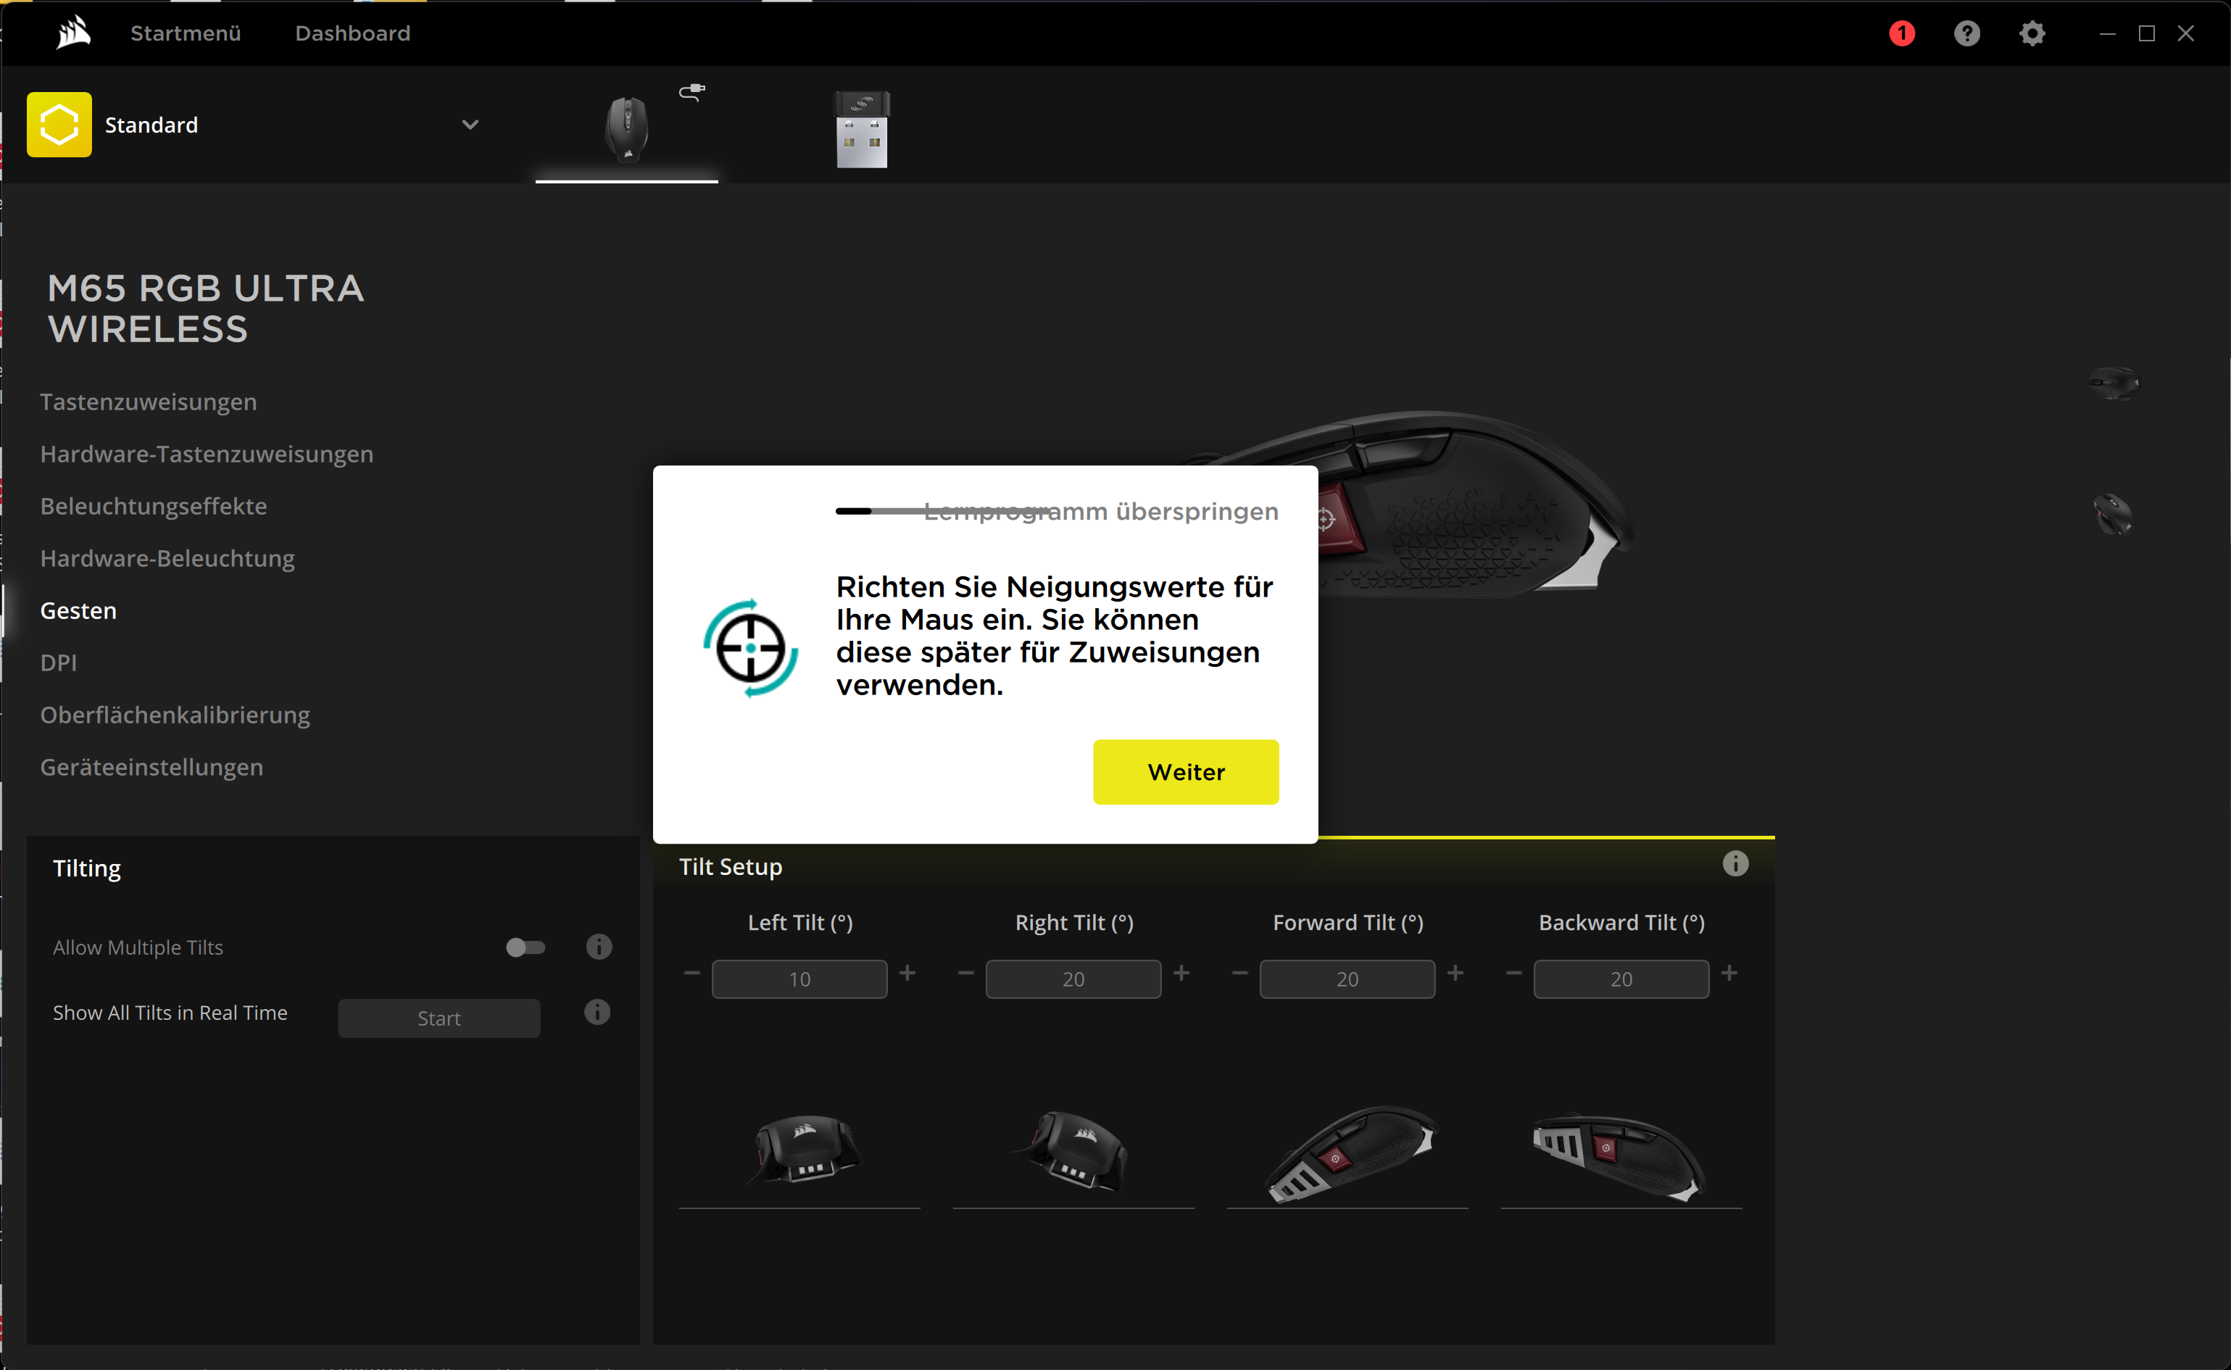Viewport: 2231px width, 1370px height.
Task: Open Oberflächenkalibrierung in the sidebar
Action: (x=175, y=715)
